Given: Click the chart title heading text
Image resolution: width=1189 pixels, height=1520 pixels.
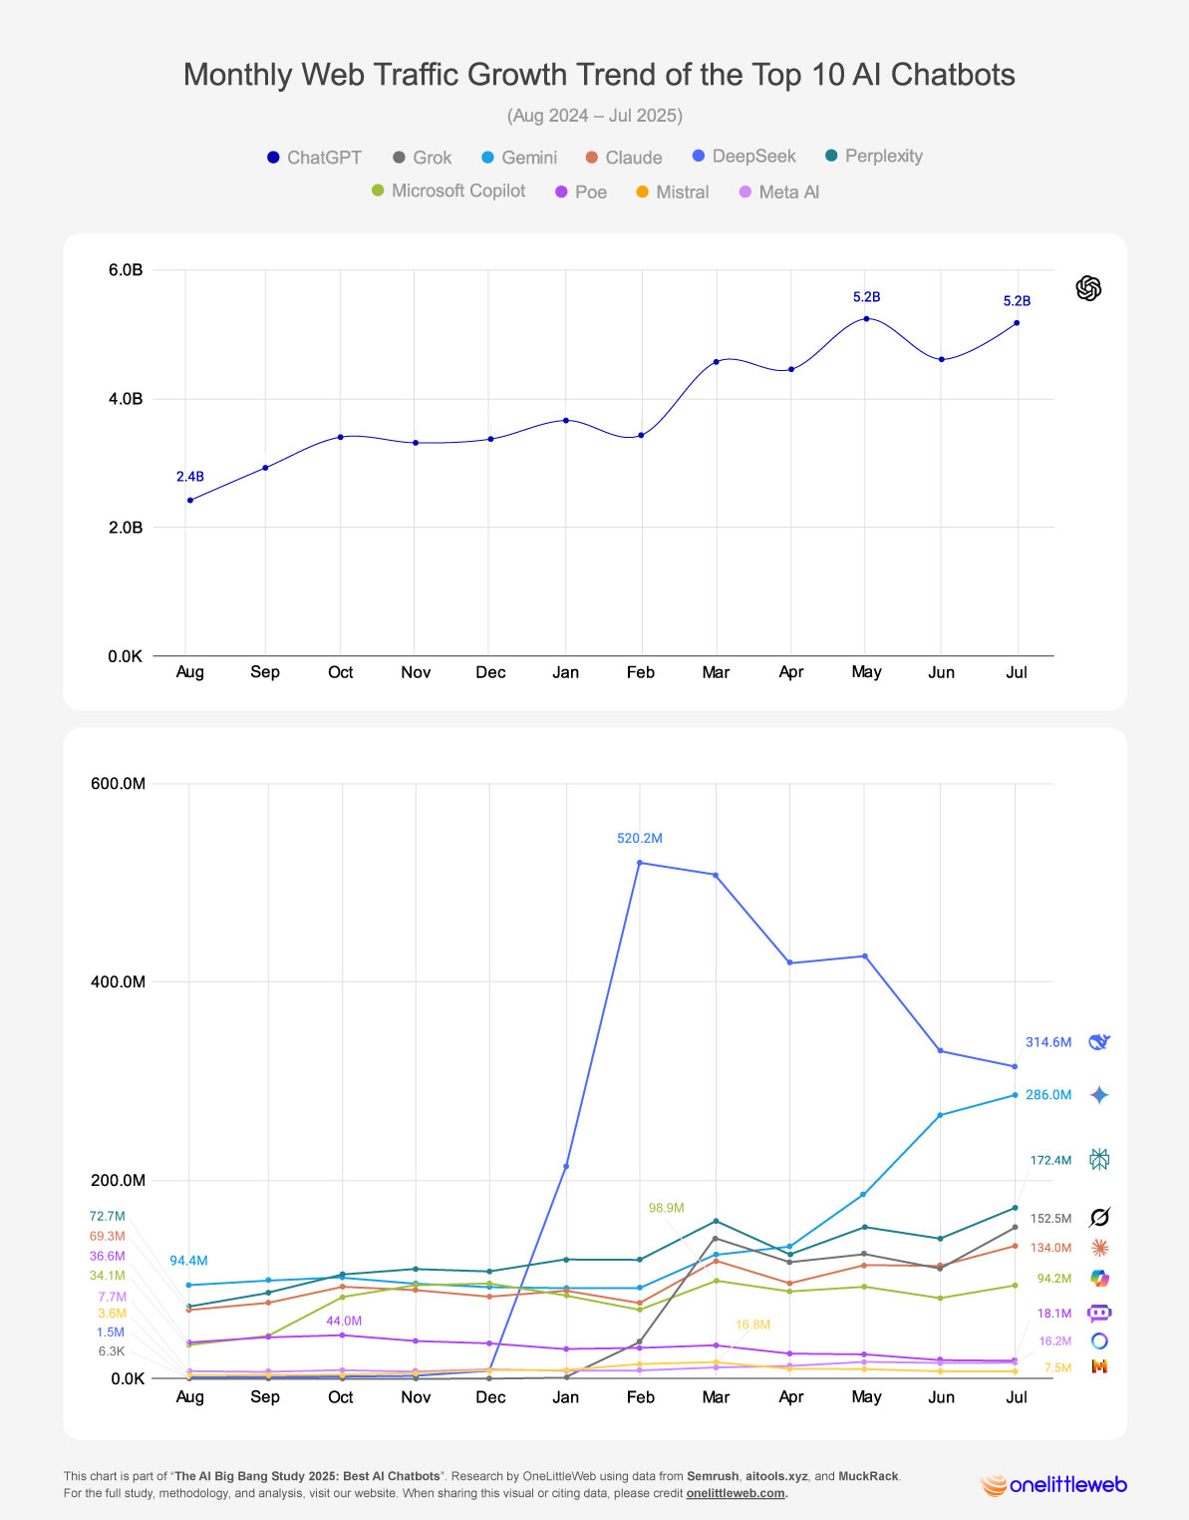Looking at the screenshot, I should [599, 75].
